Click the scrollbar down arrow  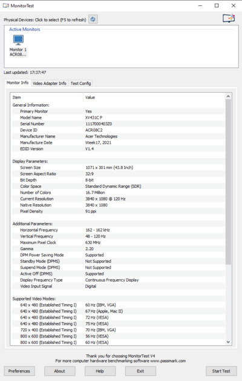pos(228,342)
